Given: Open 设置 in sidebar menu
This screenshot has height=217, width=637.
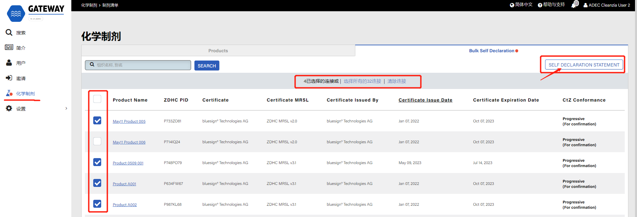Looking at the screenshot, I should (x=21, y=109).
